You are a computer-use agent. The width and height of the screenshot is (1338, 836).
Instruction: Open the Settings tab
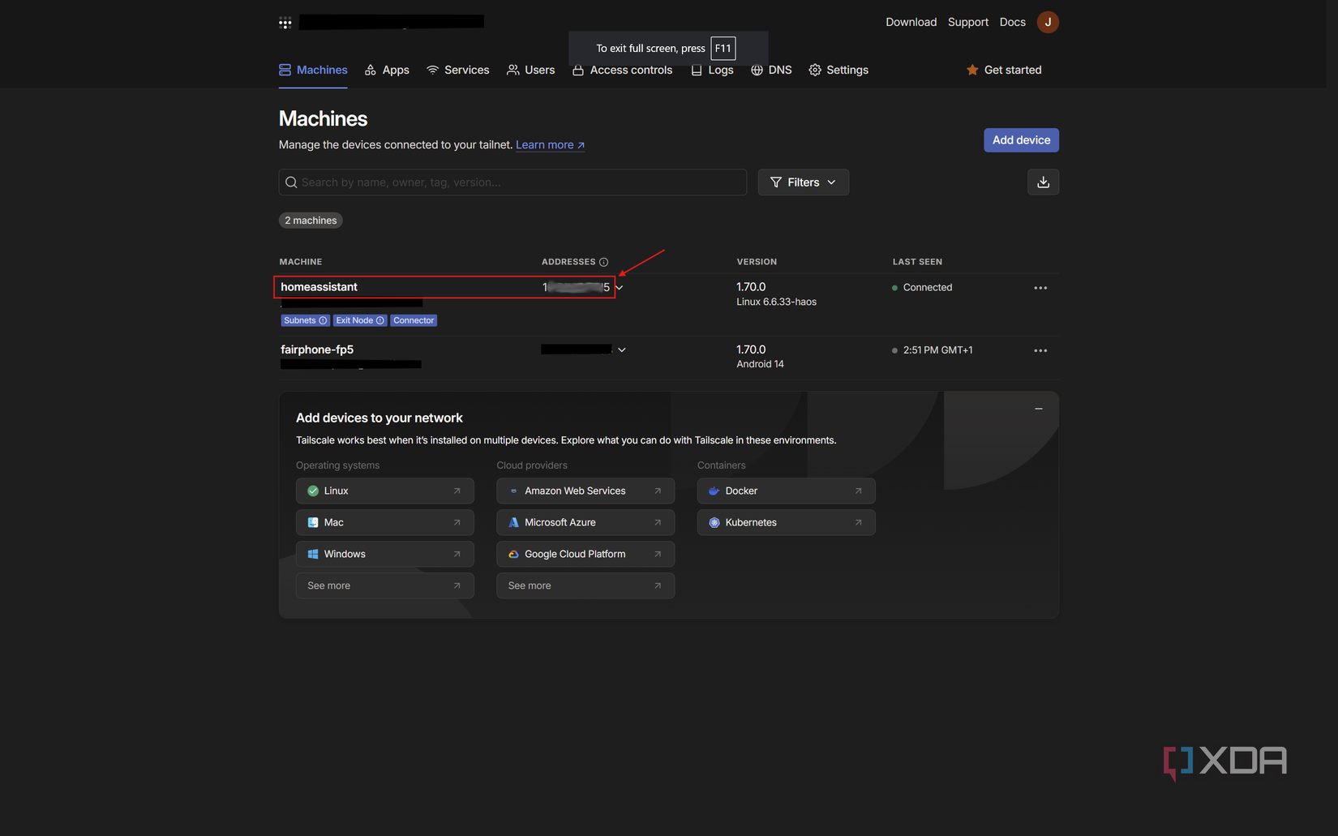tap(838, 70)
